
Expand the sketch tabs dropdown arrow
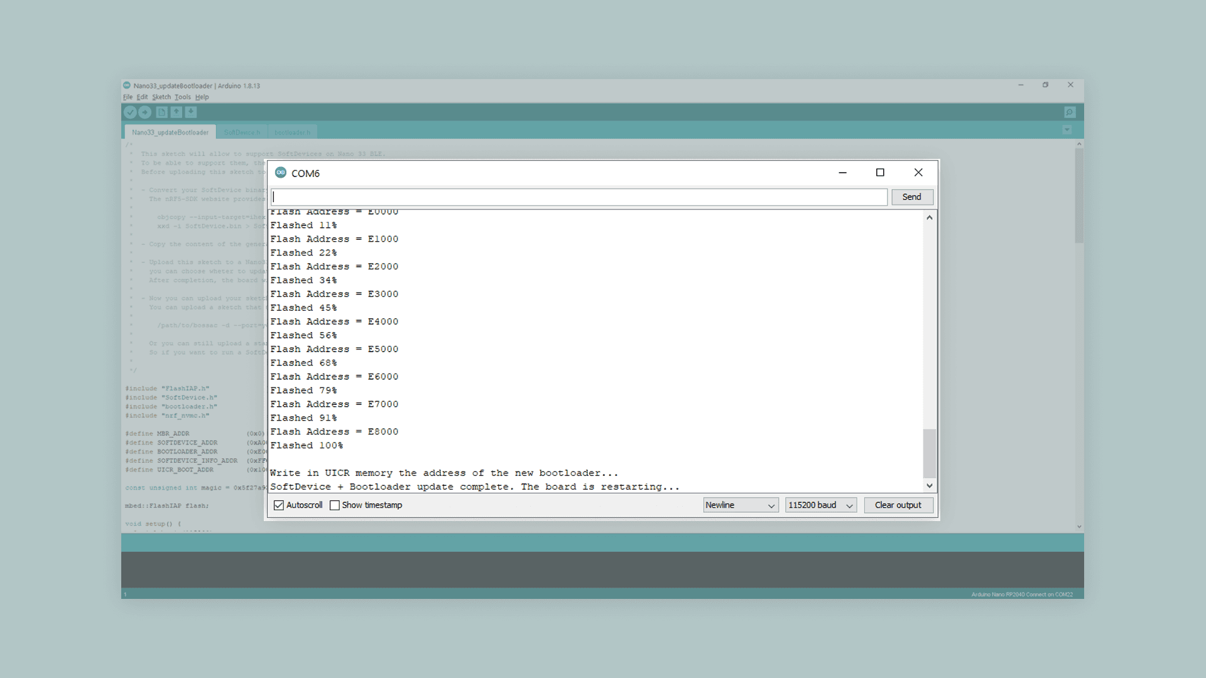click(x=1067, y=130)
